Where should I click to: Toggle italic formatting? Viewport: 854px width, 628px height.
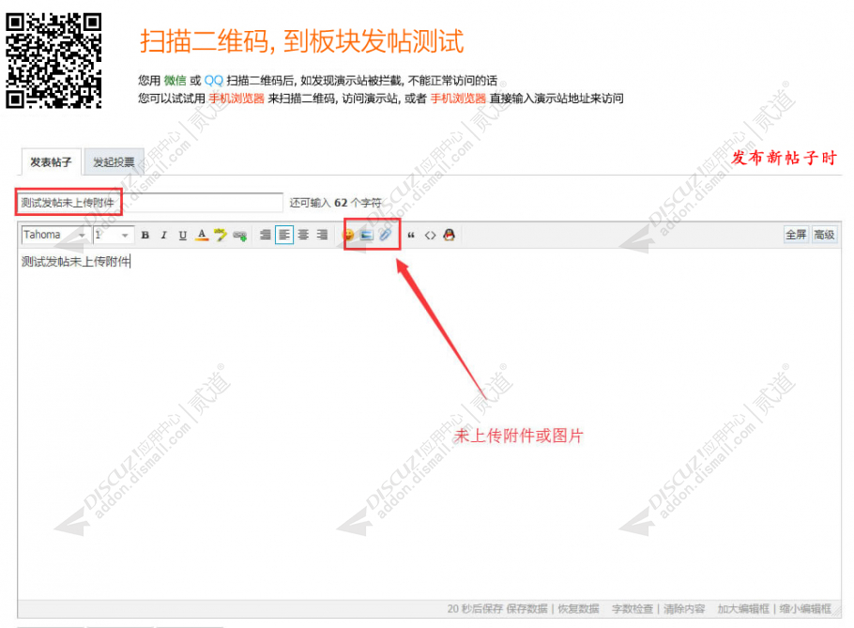(162, 235)
